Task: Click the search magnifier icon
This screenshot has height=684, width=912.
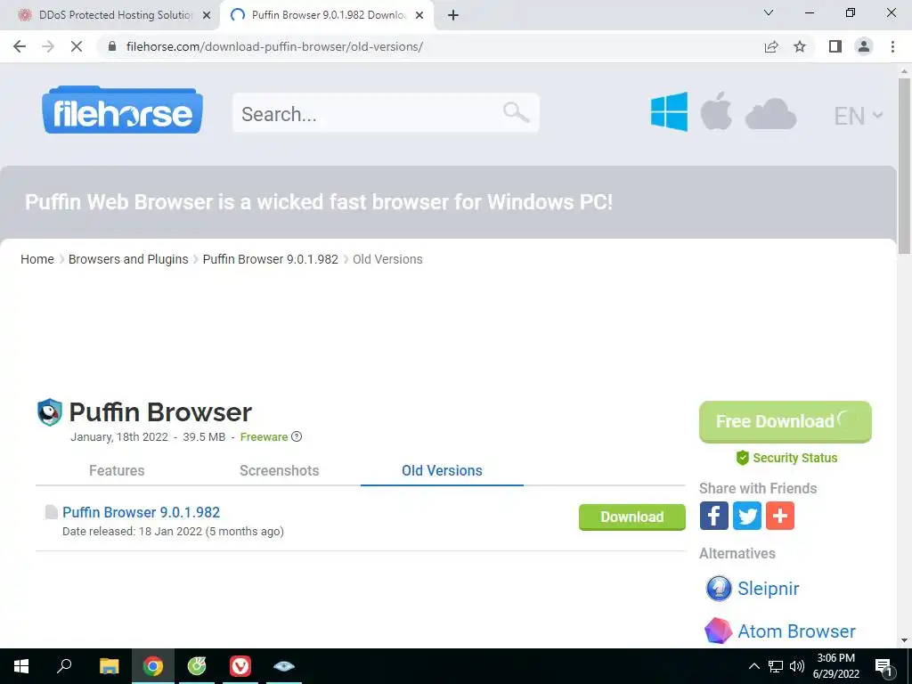Action: click(x=516, y=111)
